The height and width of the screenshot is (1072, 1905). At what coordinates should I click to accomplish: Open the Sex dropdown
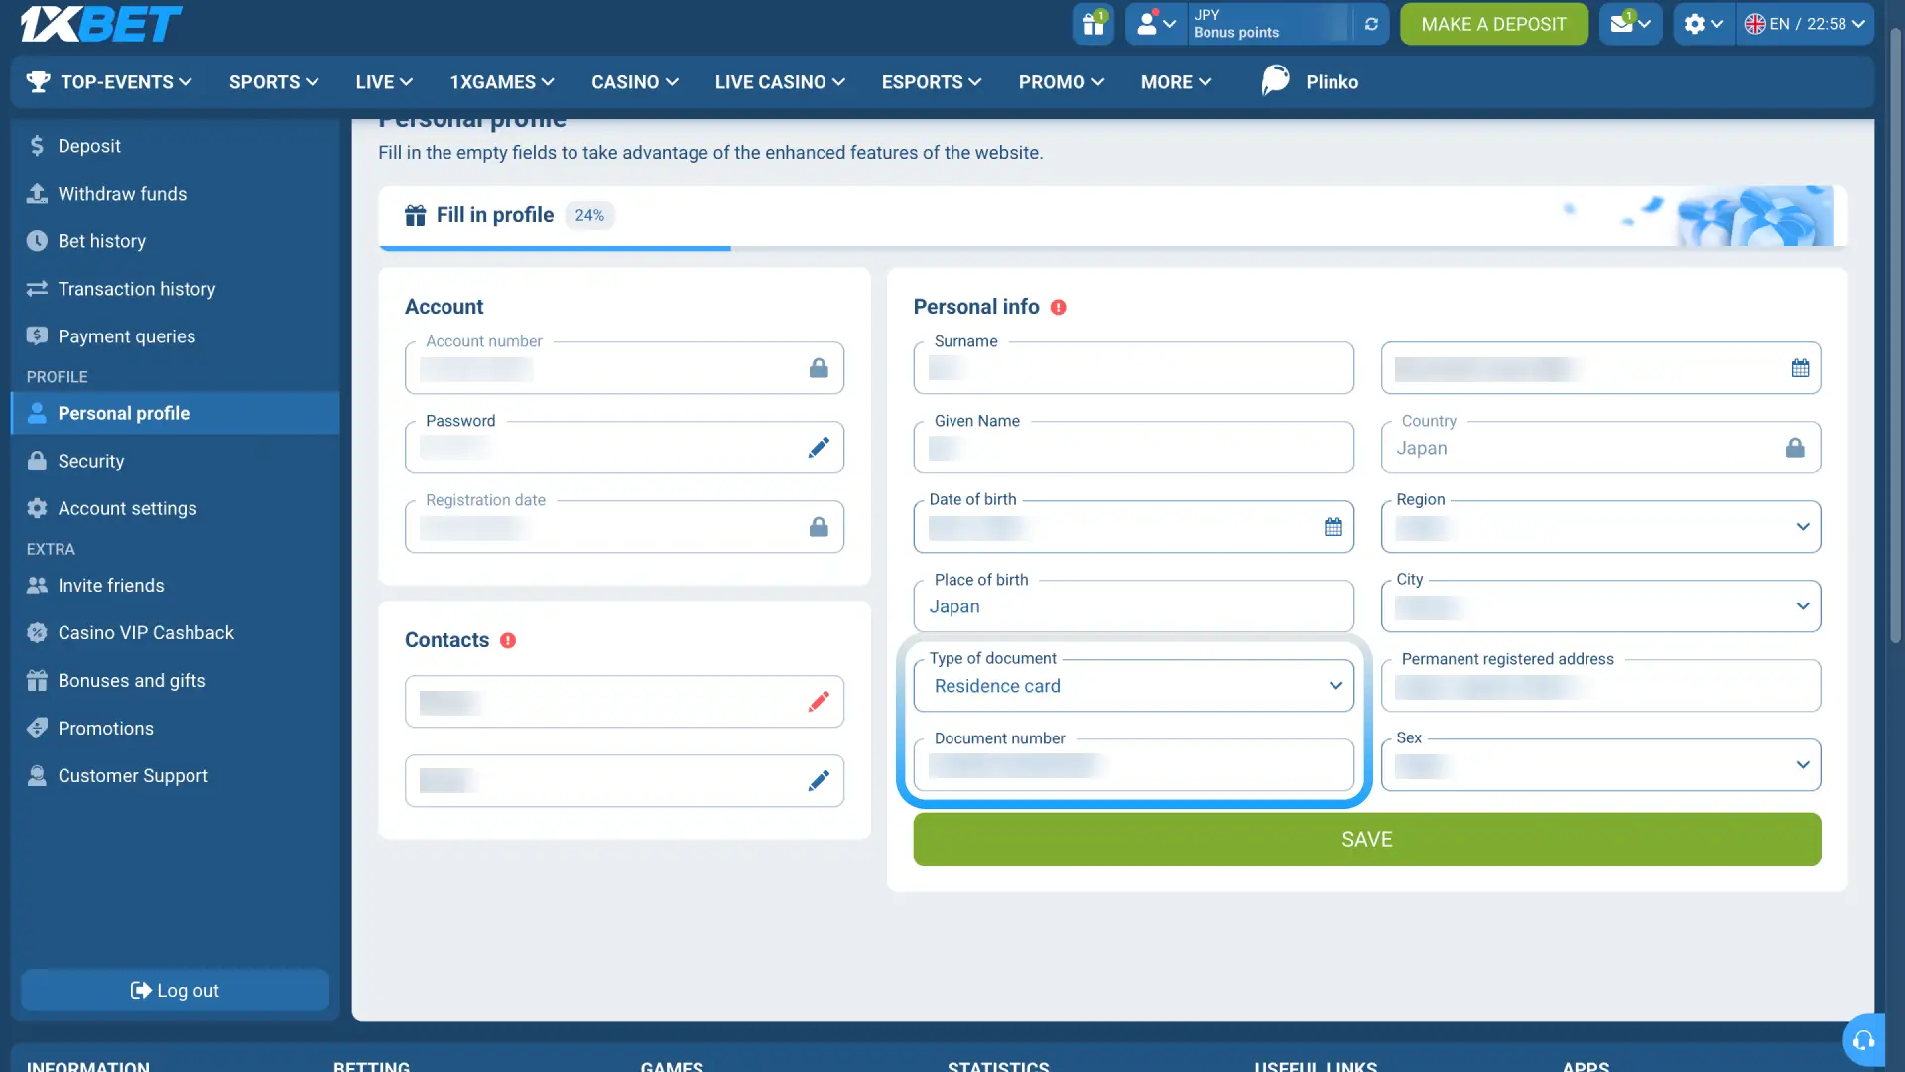pyautogui.click(x=1600, y=765)
